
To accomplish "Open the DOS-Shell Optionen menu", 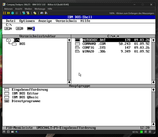I will [27, 21].
